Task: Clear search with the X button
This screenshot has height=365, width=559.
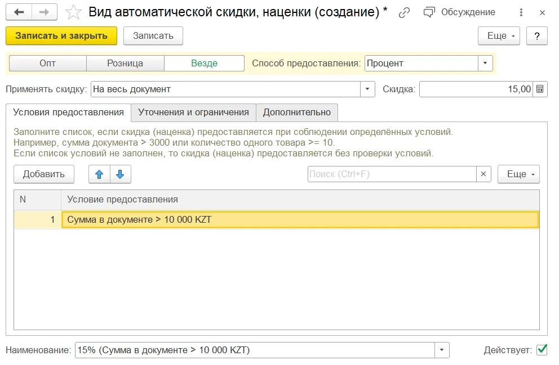Action: [484, 174]
